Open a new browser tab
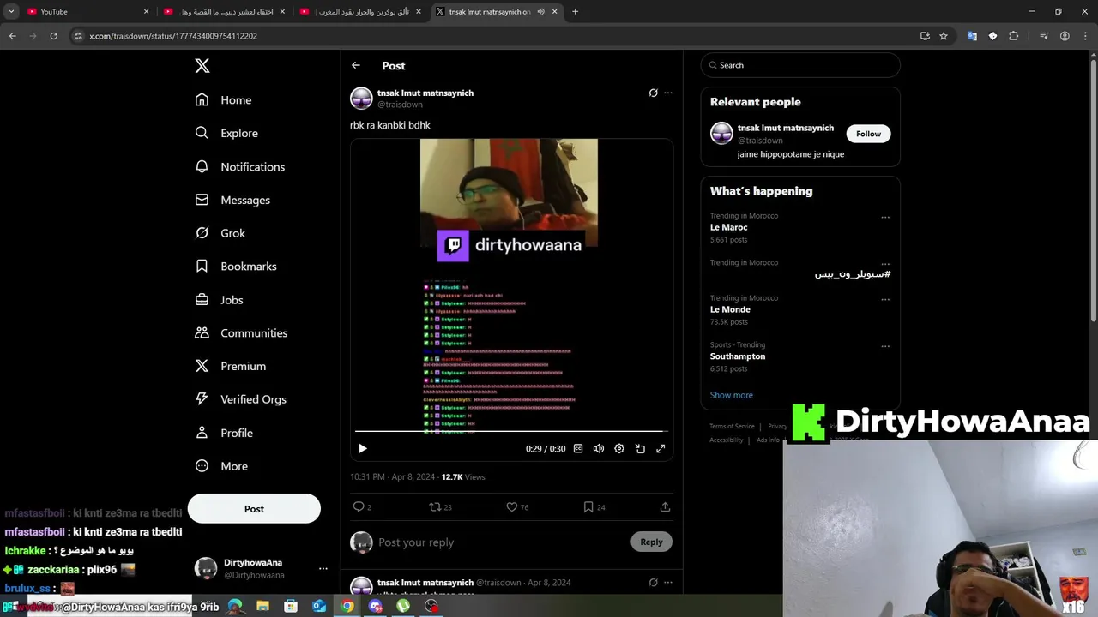This screenshot has width=1098, height=617. pyautogui.click(x=575, y=11)
